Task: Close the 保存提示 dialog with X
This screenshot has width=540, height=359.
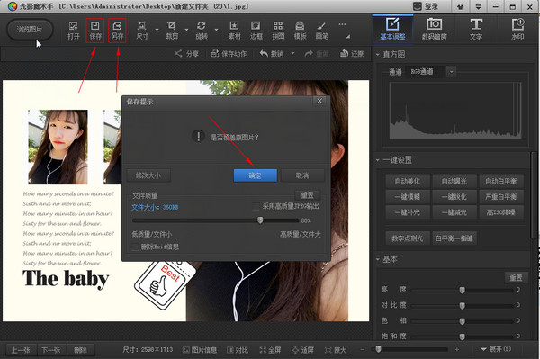Action: point(319,101)
